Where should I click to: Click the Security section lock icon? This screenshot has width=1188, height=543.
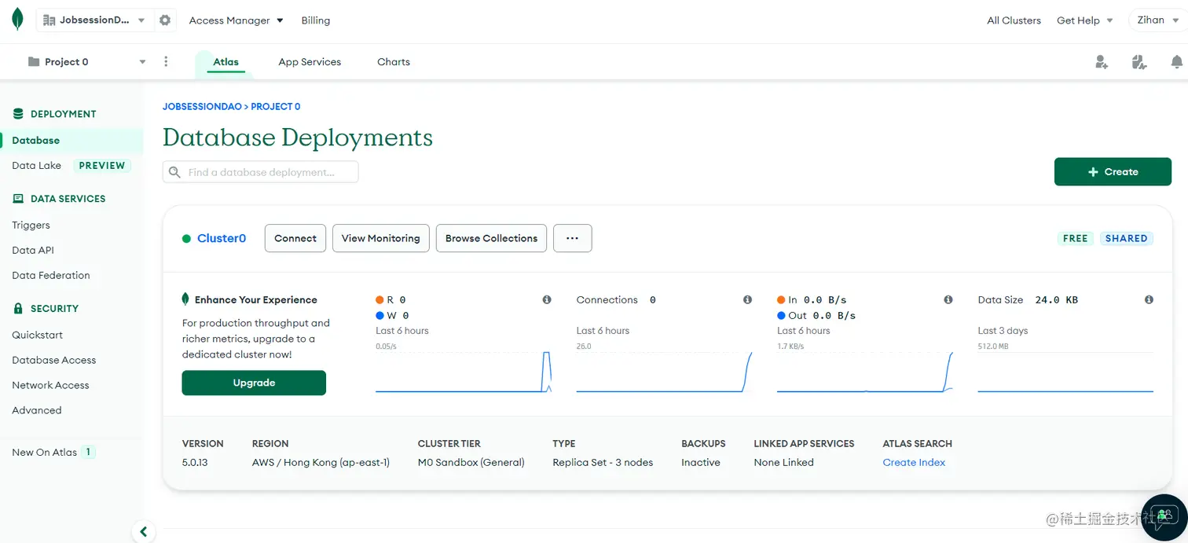[x=18, y=309]
